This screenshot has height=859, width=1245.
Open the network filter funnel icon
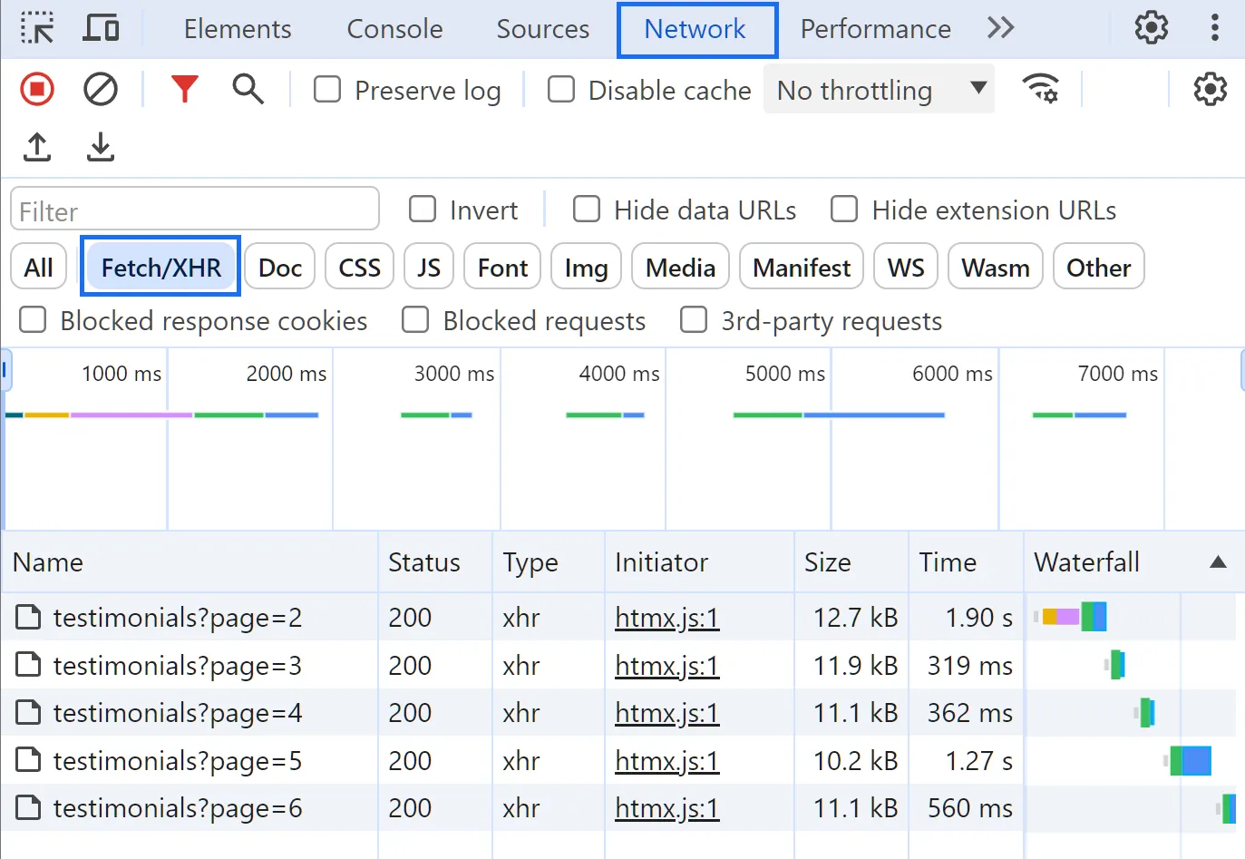tap(185, 89)
